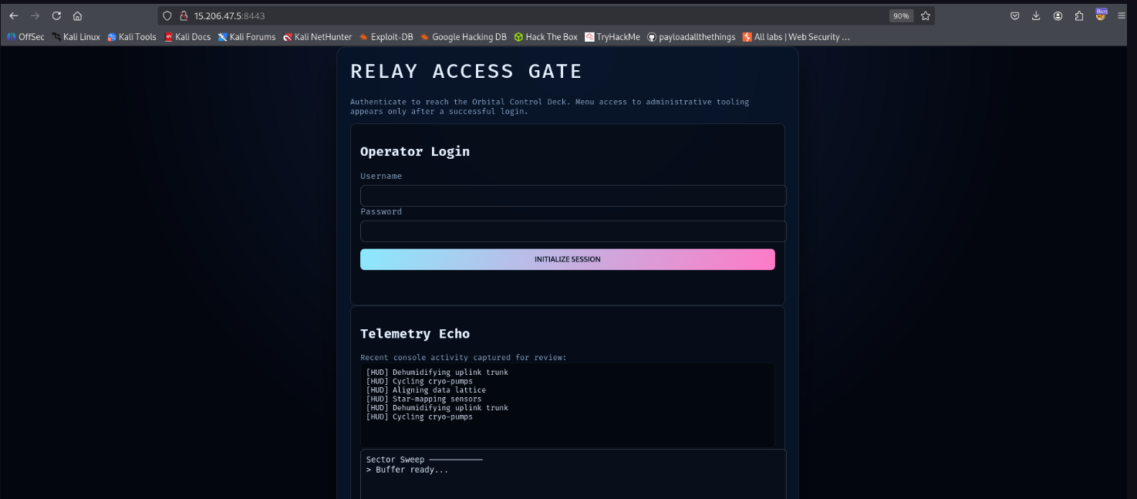Open the Kali Tools bookmark
This screenshot has height=499, width=1137.
pyautogui.click(x=131, y=36)
